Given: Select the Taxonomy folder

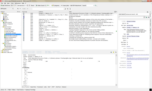Looking at the screenshot, I should click(8, 45).
